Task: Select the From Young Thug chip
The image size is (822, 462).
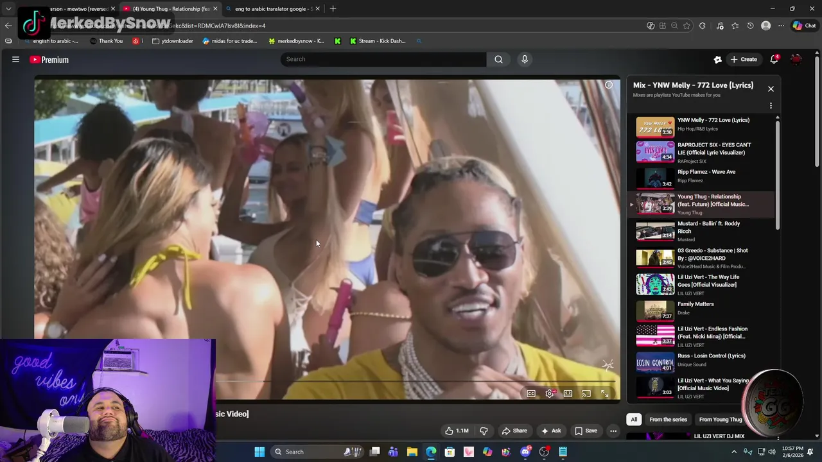Action: (721, 419)
